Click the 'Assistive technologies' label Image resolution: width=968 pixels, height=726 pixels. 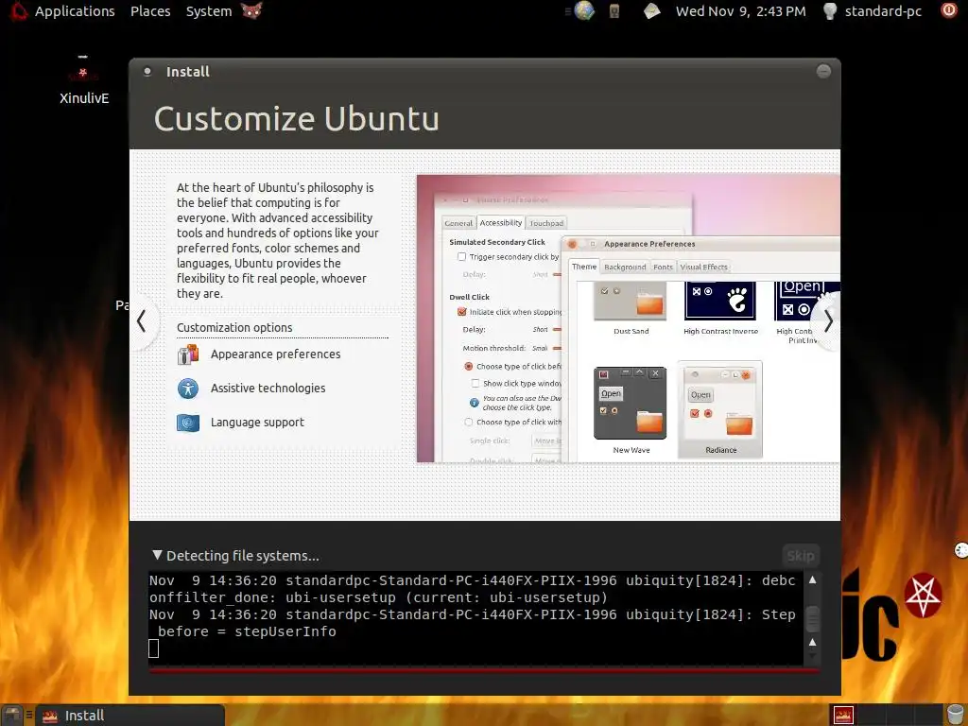click(268, 389)
